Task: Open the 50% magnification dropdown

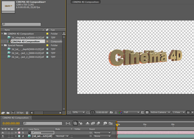Action: coord(78,112)
